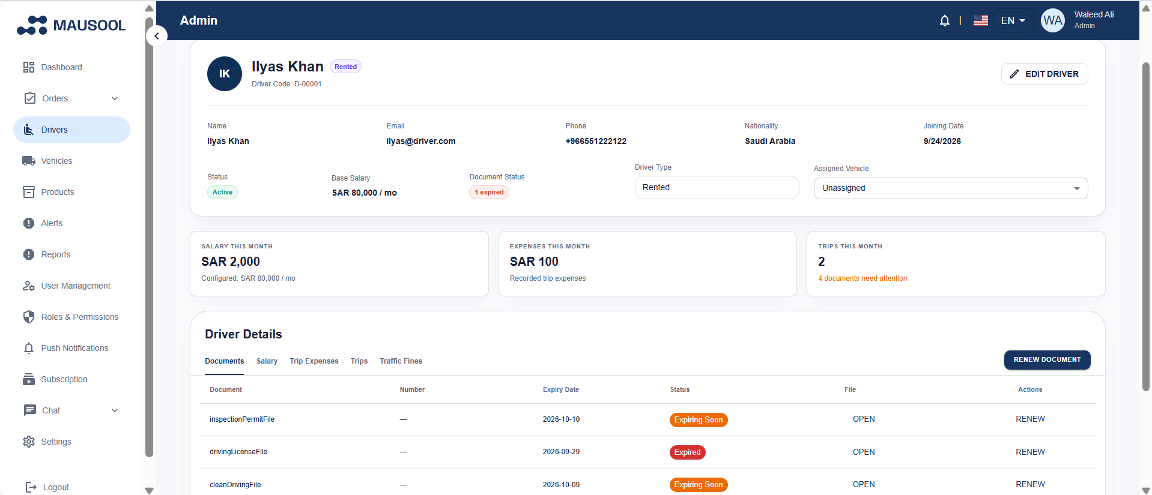Click the Subscription icon

[29, 379]
